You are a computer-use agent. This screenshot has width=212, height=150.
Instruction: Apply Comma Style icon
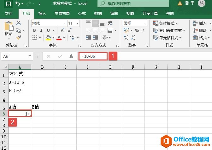pyautogui.click(x=144, y=30)
